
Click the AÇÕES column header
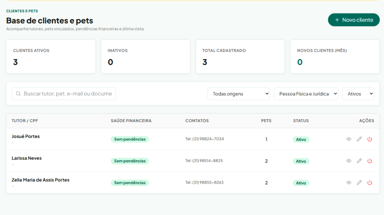pyautogui.click(x=367, y=121)
